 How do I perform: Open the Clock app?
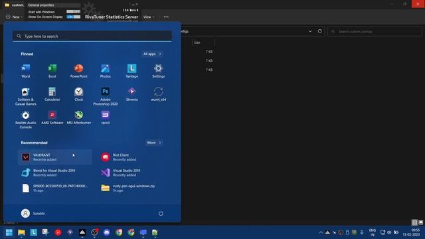tap(78, 94)
